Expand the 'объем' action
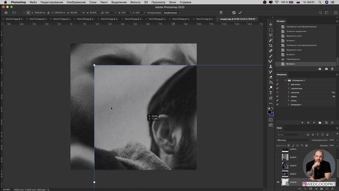Image resolution: width=339 pixels, height=191 pixels. (x=289, y=97)
